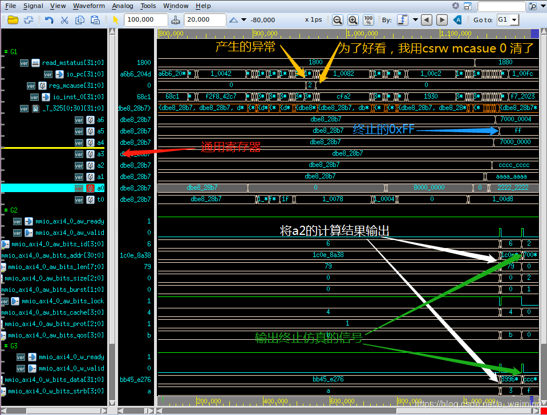Click the marker time field 20,000
The height and width of the screenshot is (415, 547).
205,20
